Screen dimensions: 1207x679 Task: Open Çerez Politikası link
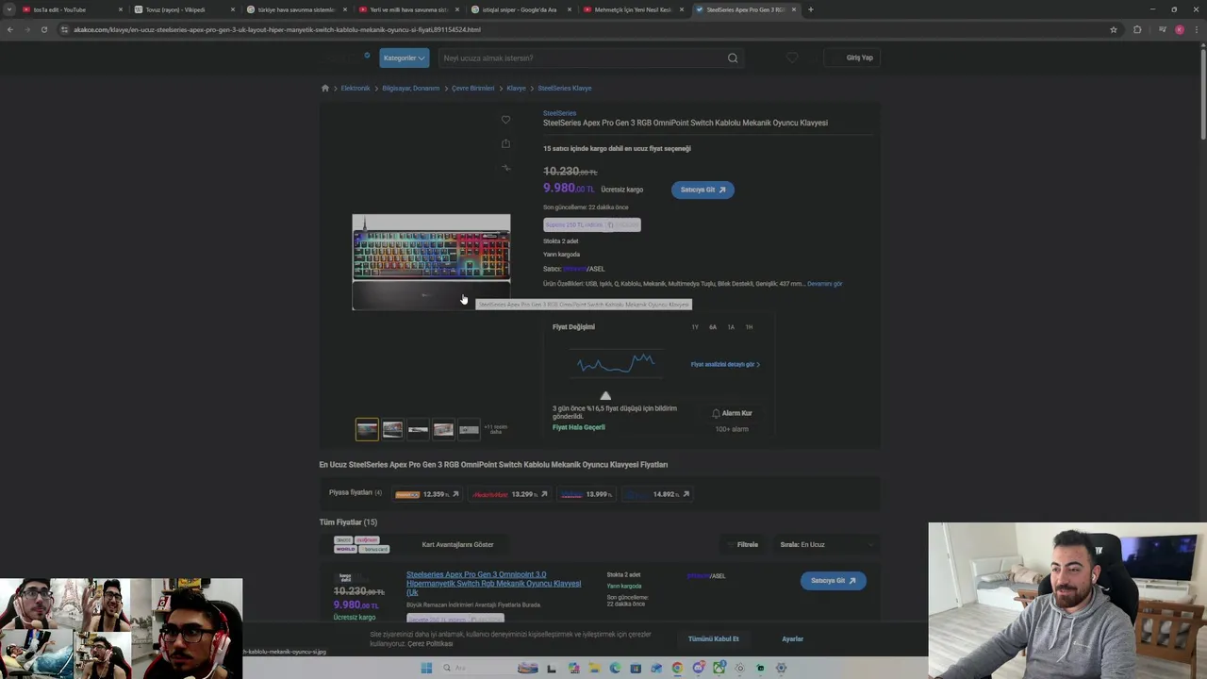[x=430, y=643]
